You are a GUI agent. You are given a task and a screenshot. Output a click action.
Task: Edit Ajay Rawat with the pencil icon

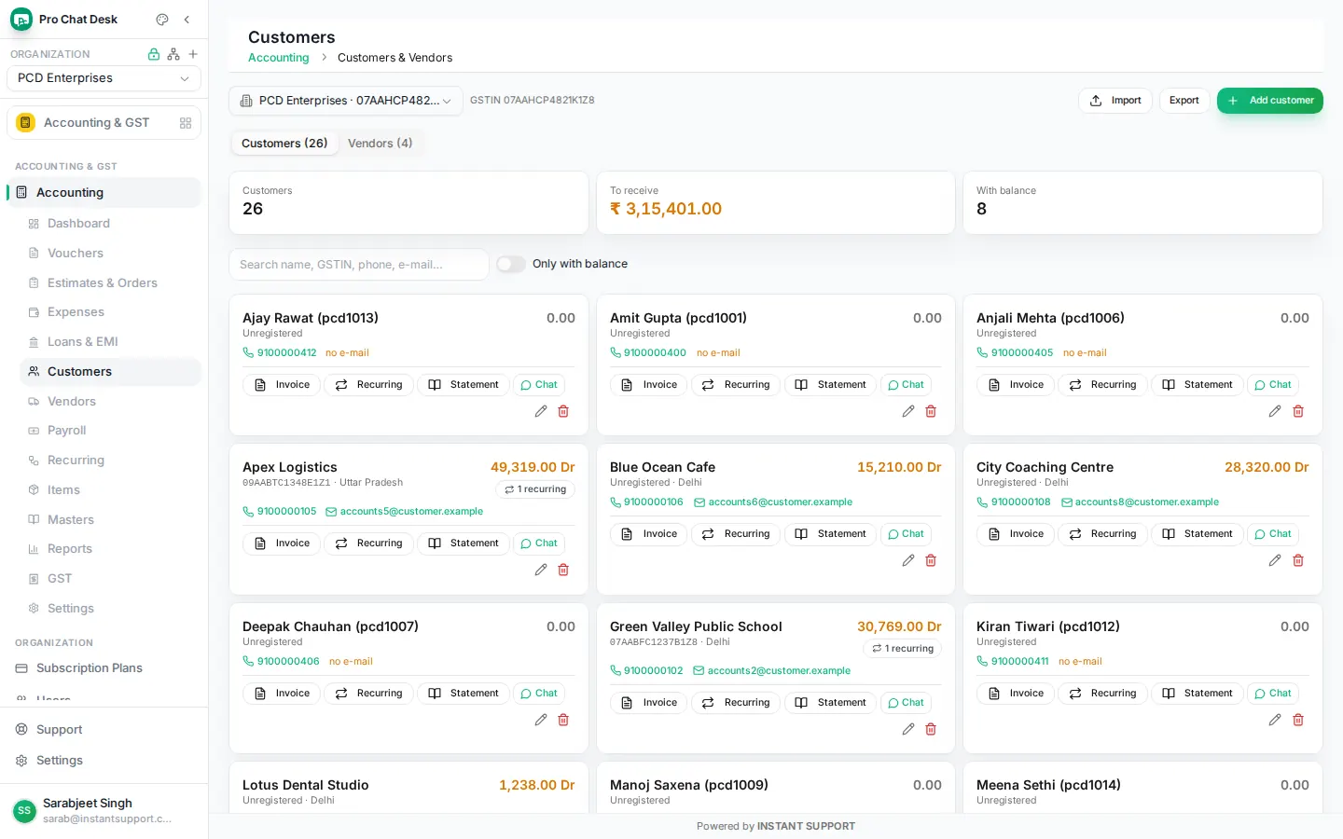point(541,411)
